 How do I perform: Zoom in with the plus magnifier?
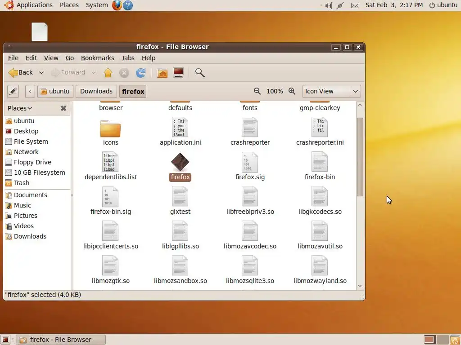(292, 91)
